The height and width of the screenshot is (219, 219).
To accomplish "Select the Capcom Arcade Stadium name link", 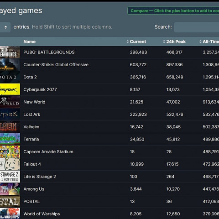I will (48, 152).
